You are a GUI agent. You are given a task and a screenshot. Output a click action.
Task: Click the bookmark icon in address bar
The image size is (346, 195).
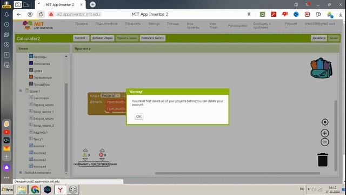point(249,15)
